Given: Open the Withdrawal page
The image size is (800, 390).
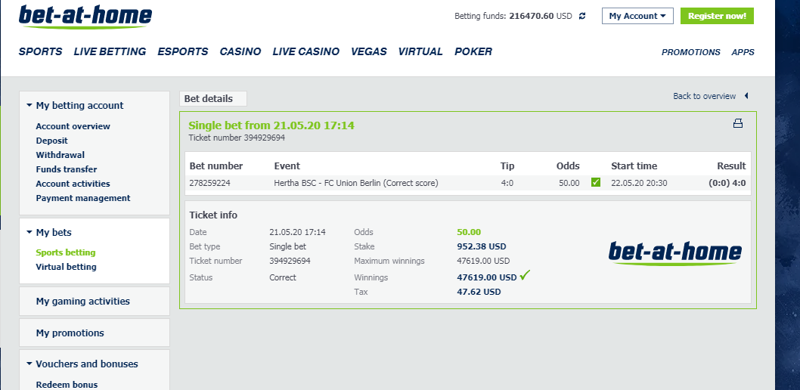Looking at the screenshot, I should 60,155.
